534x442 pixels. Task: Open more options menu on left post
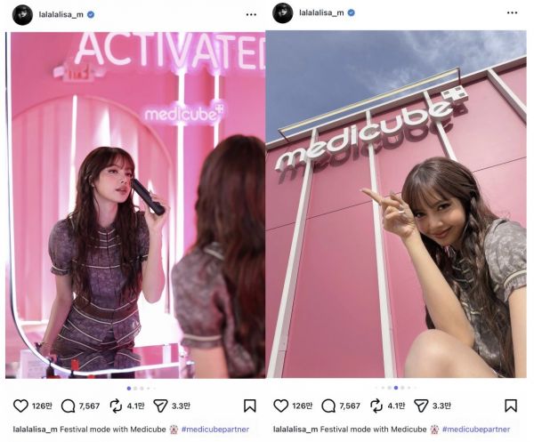(251, 14)
